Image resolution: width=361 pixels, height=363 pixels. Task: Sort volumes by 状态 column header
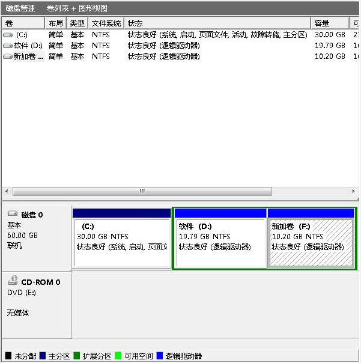[x=217, y=23]
